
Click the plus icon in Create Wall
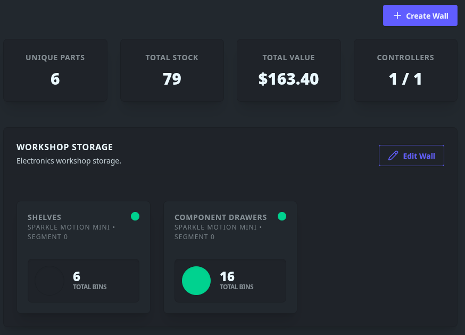coord(397,16)
